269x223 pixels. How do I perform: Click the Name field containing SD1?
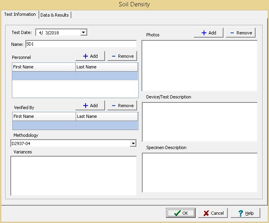click(81, 44)
